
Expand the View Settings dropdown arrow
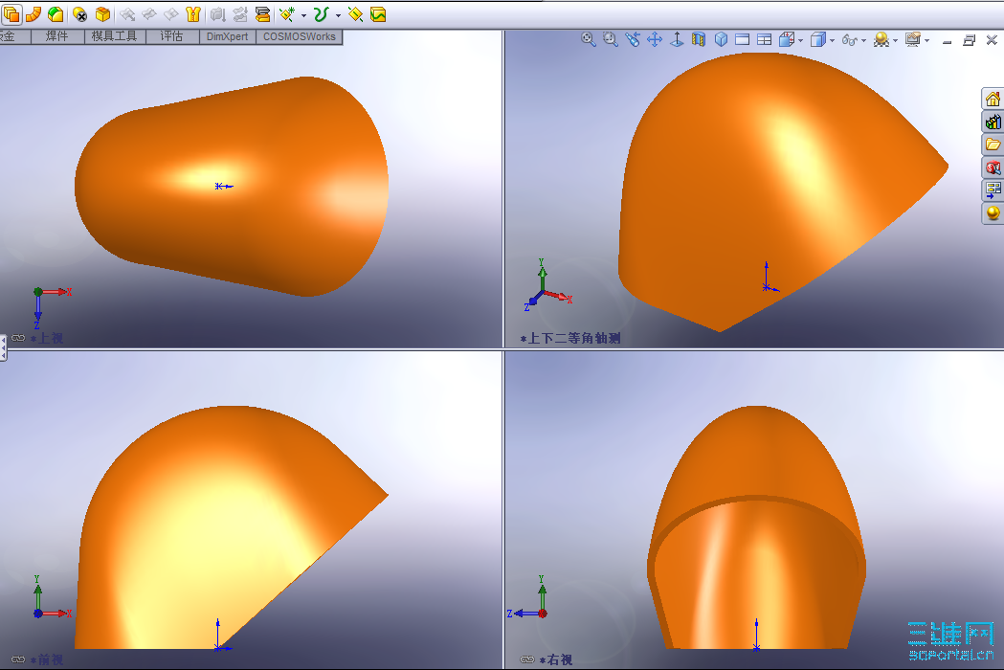pos(926,40)
